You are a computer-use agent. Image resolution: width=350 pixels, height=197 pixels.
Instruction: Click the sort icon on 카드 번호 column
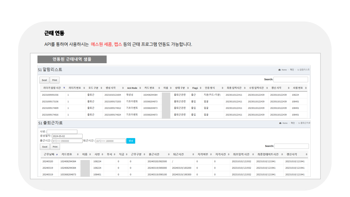pyautogui.click(x=160, y=88)
